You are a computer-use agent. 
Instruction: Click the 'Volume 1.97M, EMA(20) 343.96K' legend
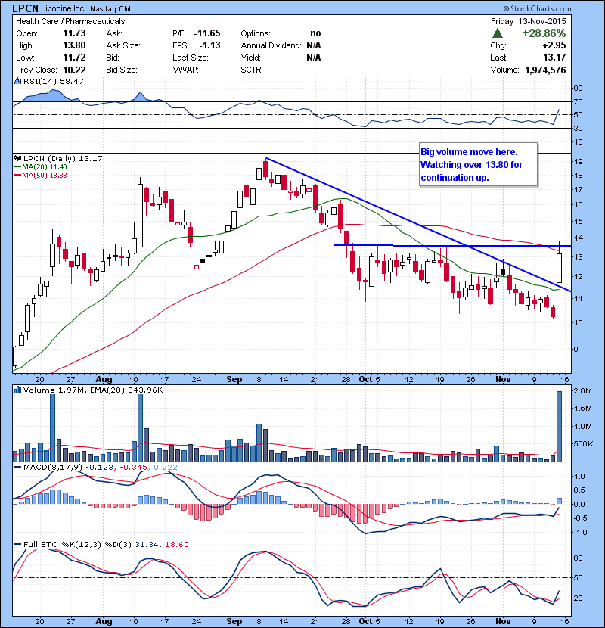click(x=93, y=390)
